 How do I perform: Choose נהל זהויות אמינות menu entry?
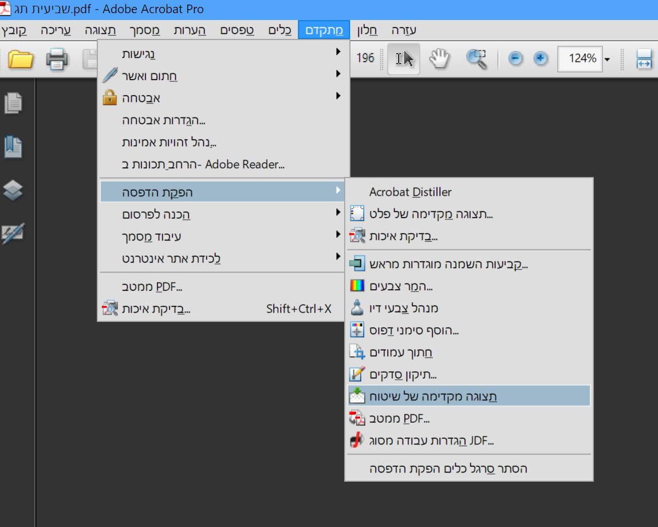point(222,143)
